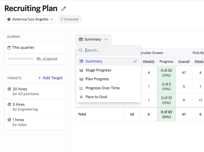Click the plus icon of Add Target
204x152 pixels.
39,78
